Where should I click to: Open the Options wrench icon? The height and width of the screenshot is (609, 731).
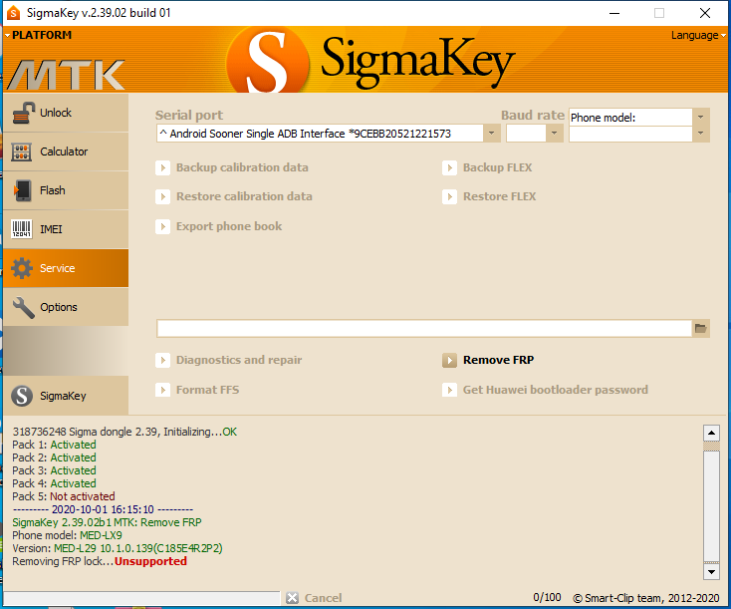[x=23, y=308]
